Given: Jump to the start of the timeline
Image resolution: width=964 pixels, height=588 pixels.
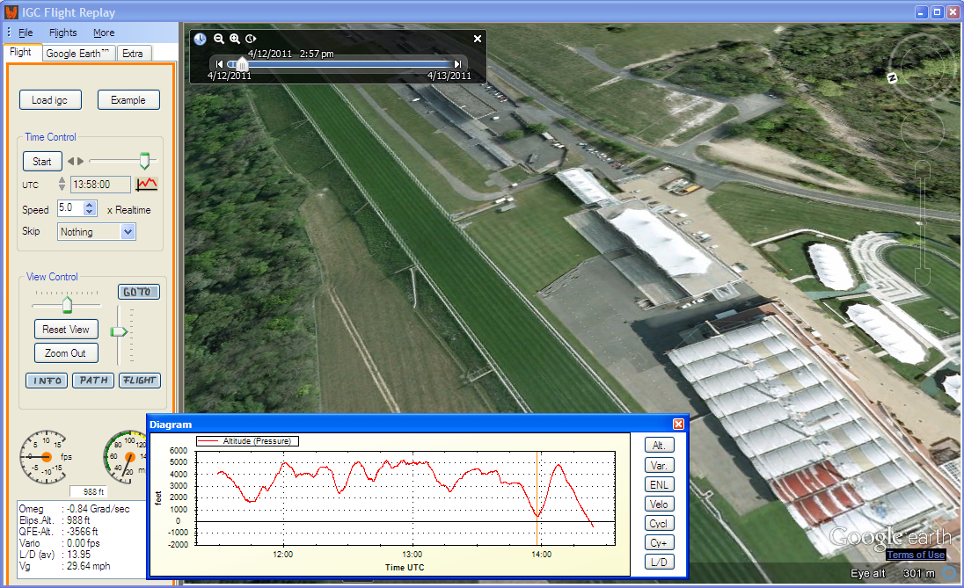Looking at the screenshot, I should (x=219, y=64).
